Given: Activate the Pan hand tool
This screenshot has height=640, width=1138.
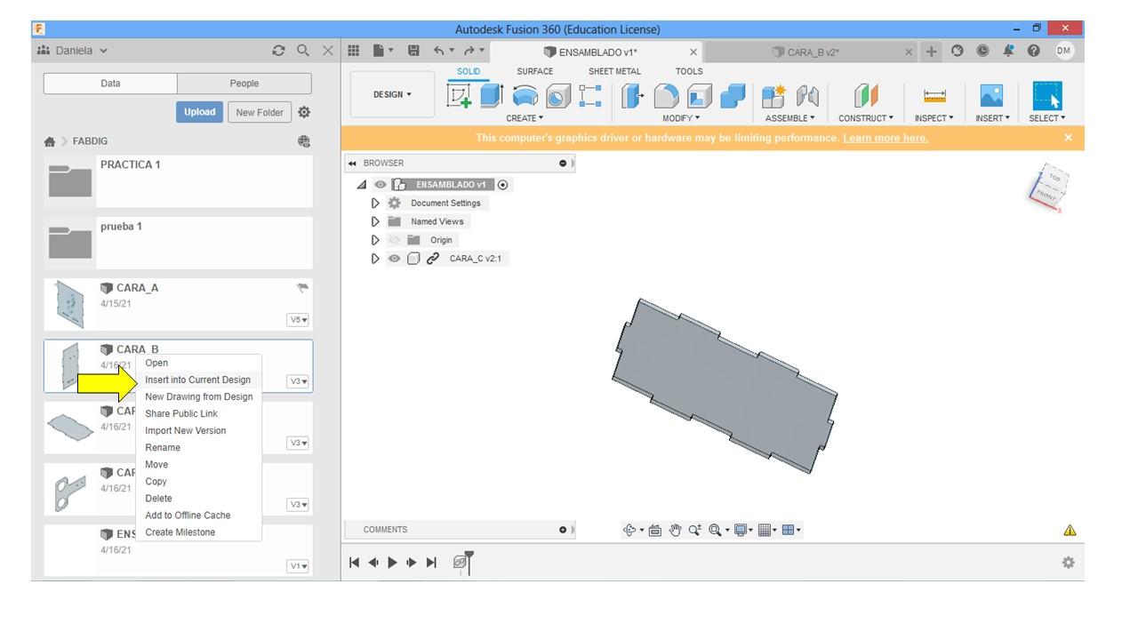Looking at the screenshot, I should [675, 530].
